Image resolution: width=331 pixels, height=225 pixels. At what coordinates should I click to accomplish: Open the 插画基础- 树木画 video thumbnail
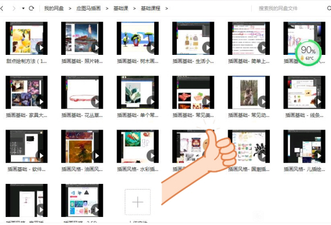(x=138, y=38)
